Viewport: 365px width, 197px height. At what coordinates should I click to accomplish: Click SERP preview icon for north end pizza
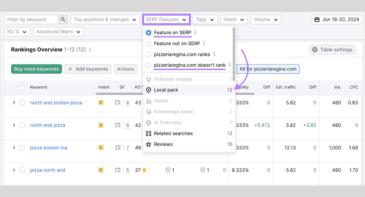118,125
